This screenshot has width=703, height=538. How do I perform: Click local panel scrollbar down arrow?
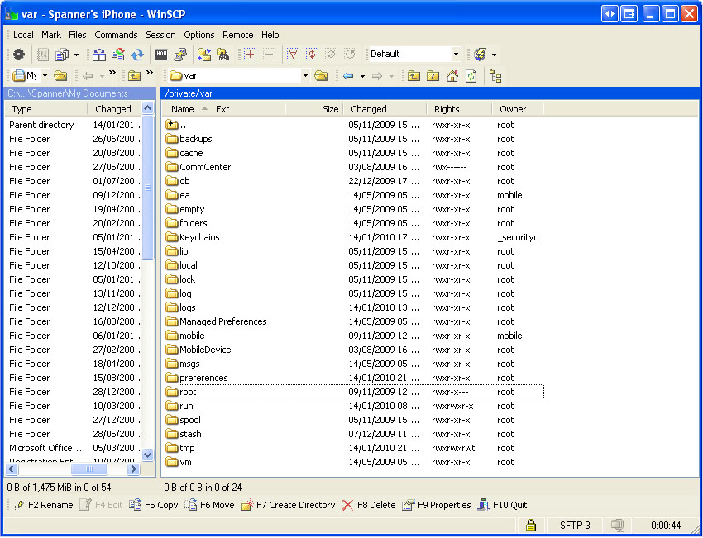(147, 455)
